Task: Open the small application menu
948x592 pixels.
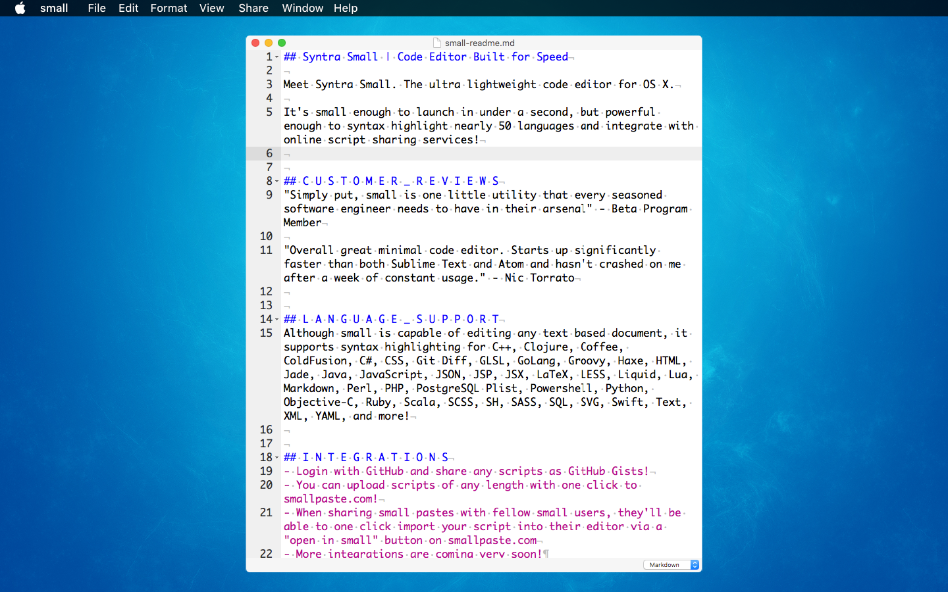Action: pos(54,8)
